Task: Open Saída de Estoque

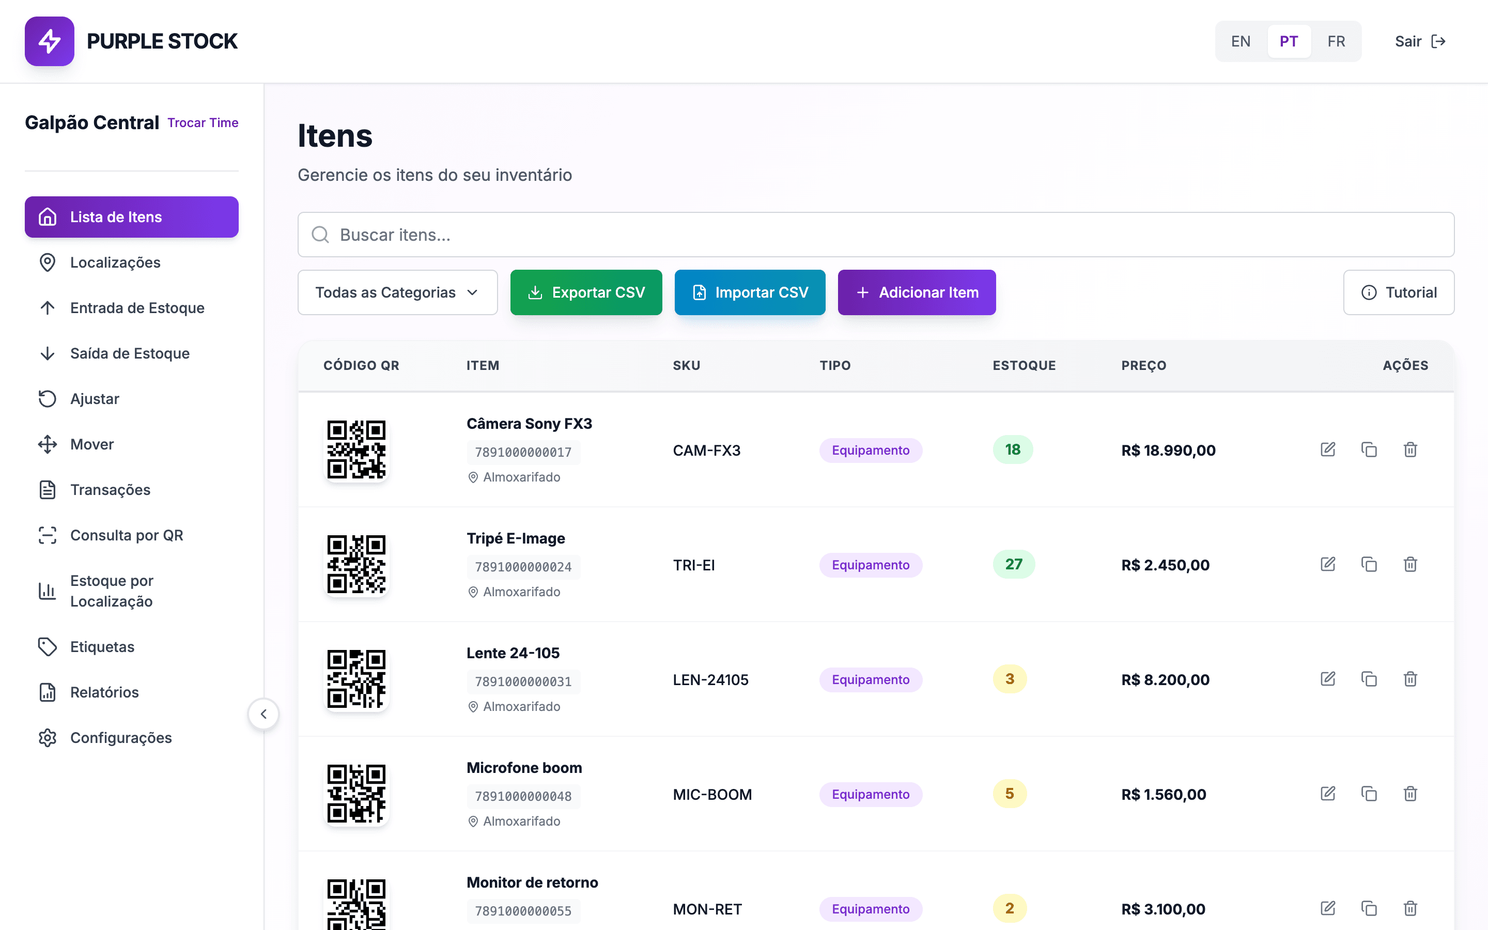Action: 132,354
